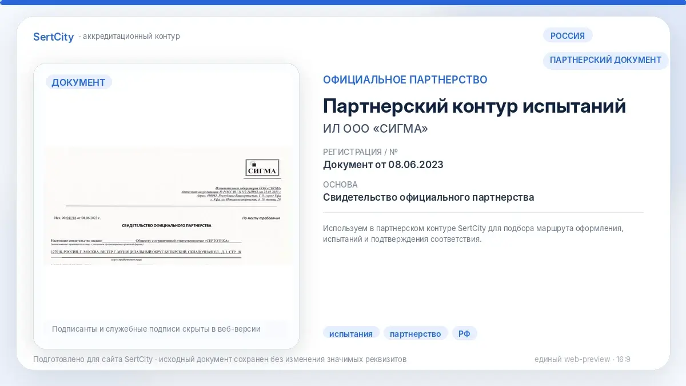Click the text ИЛ ООО «СИГМА»
Image resolution: width=686 pixels, height=386 pixels.
[376, 129]
